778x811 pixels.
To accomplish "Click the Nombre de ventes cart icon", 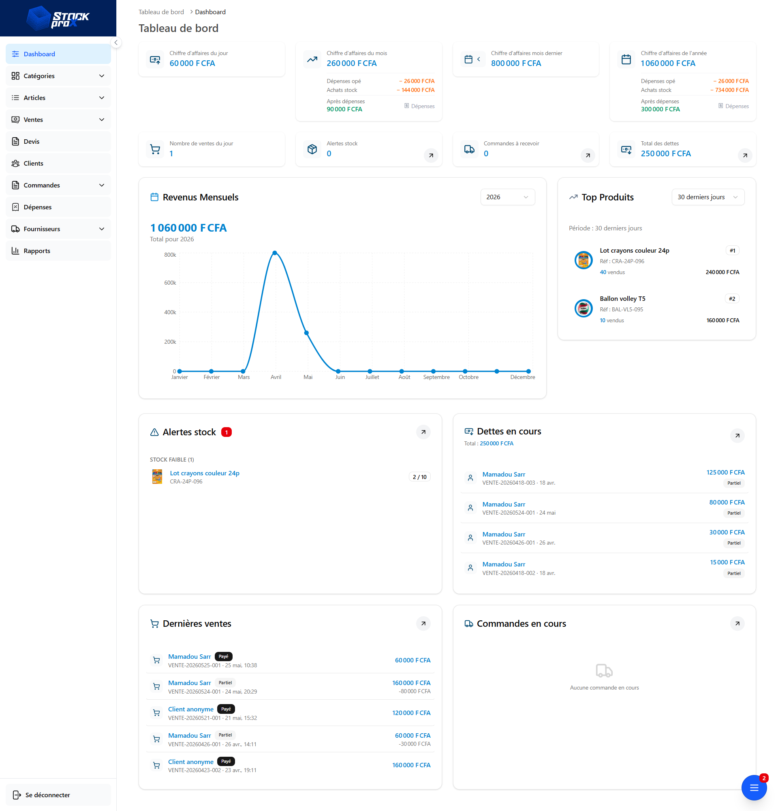I will pyautogui.click(x=155, y=150).
